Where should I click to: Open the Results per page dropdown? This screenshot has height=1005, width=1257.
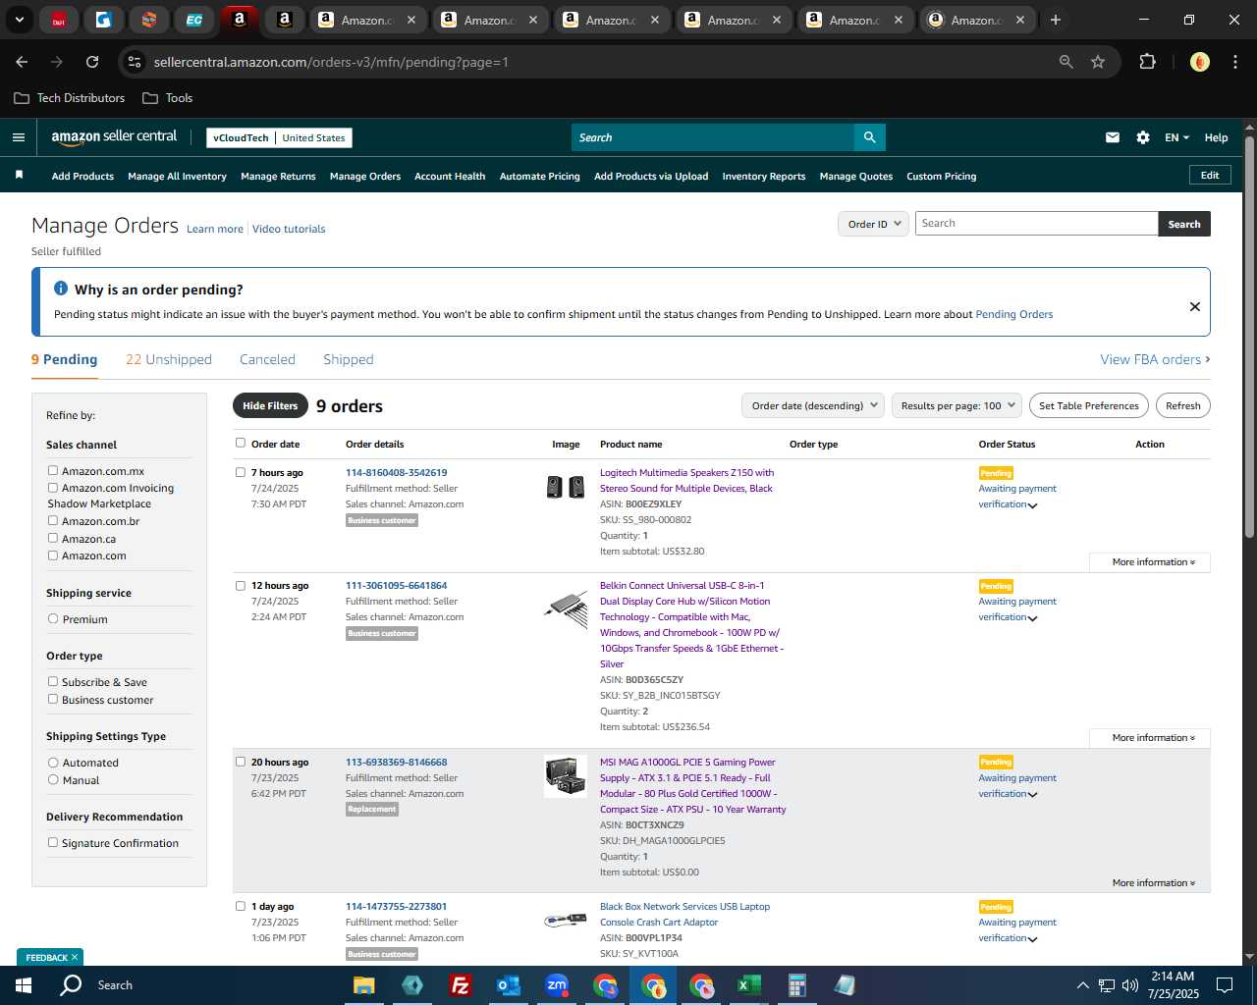[x=957, y=405]
